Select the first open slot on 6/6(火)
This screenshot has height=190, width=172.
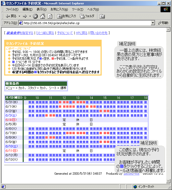(30, 129)
